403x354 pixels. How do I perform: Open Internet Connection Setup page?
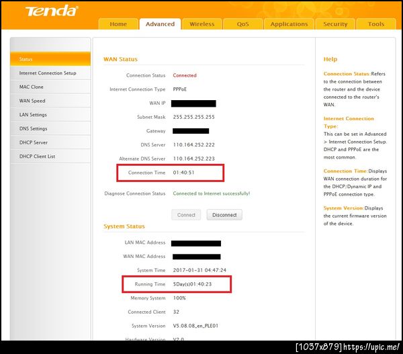(50, 73)
